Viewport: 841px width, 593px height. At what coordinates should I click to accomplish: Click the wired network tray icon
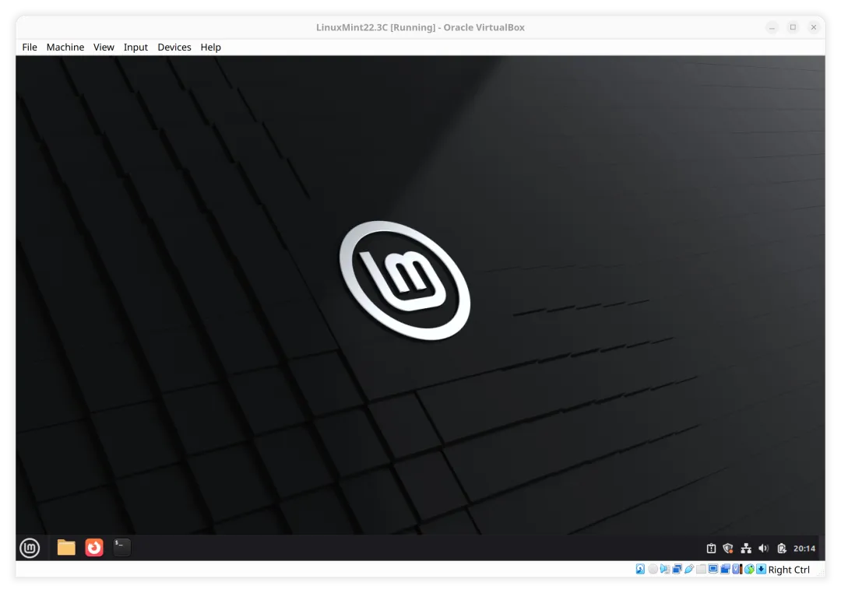(x=746, y=548)
